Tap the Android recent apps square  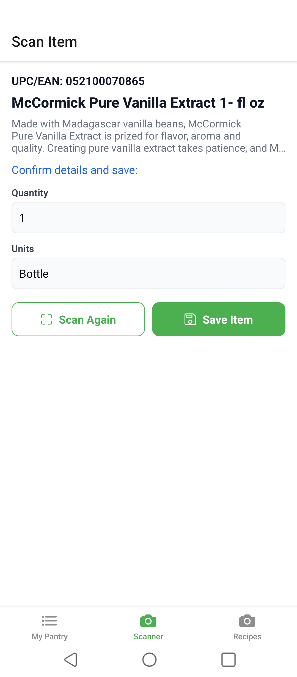point(229,660)
